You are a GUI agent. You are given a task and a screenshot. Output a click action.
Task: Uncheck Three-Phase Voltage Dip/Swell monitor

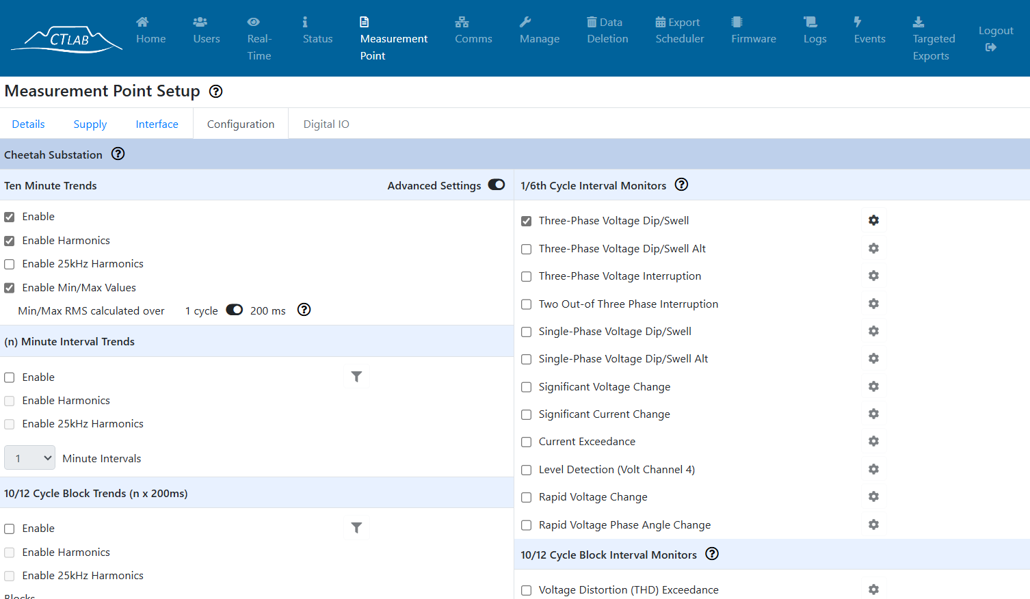coord(527,221)
